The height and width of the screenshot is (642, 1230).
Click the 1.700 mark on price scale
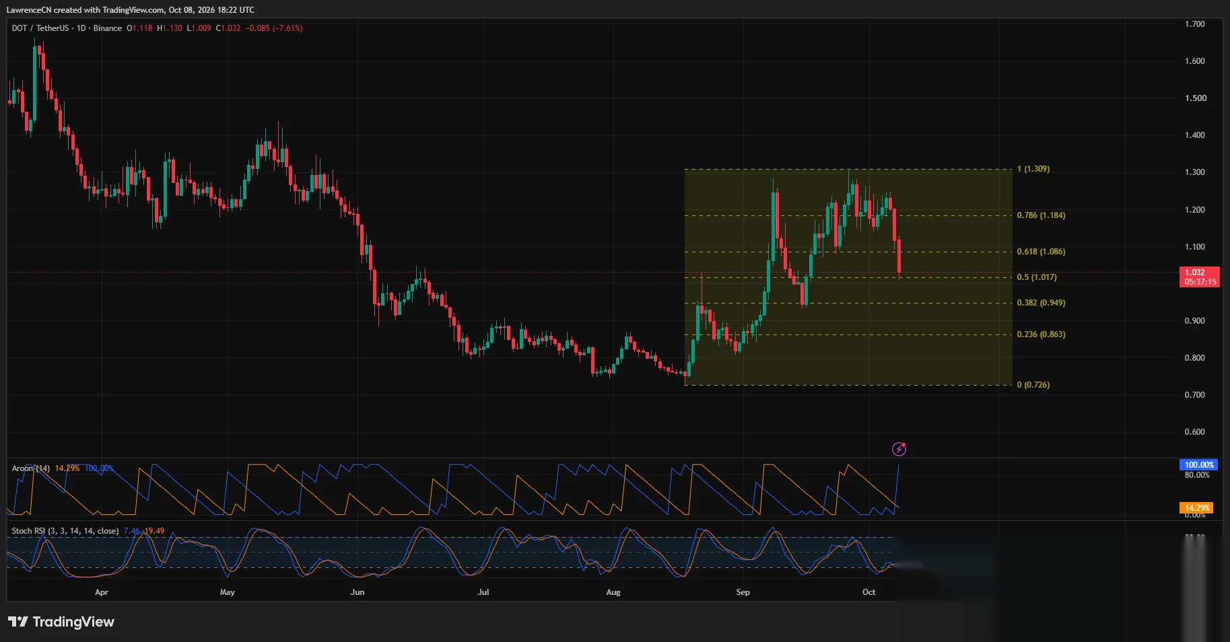[x=1195, y=24]
